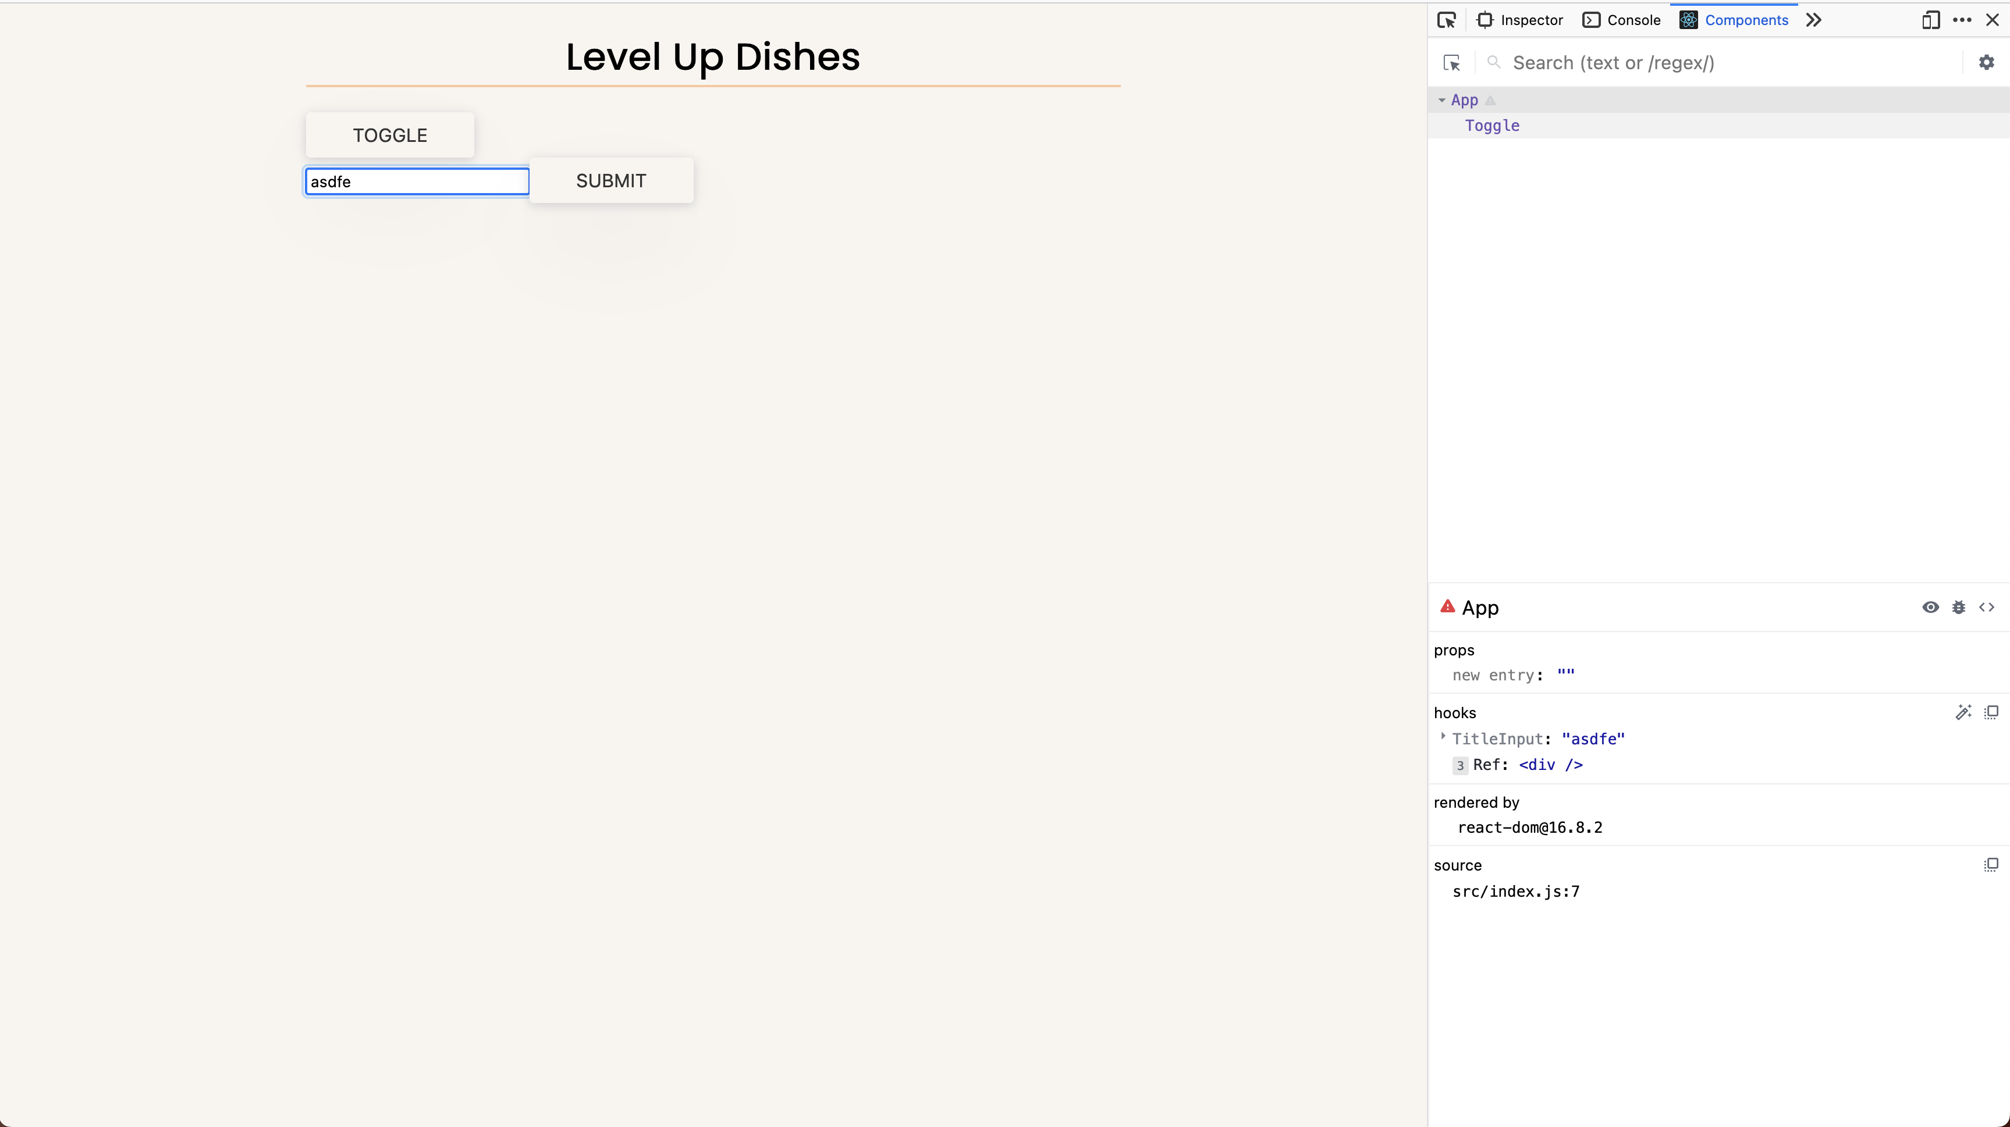
Task: Copy source location to clipboard
Action: [1990, 864]
